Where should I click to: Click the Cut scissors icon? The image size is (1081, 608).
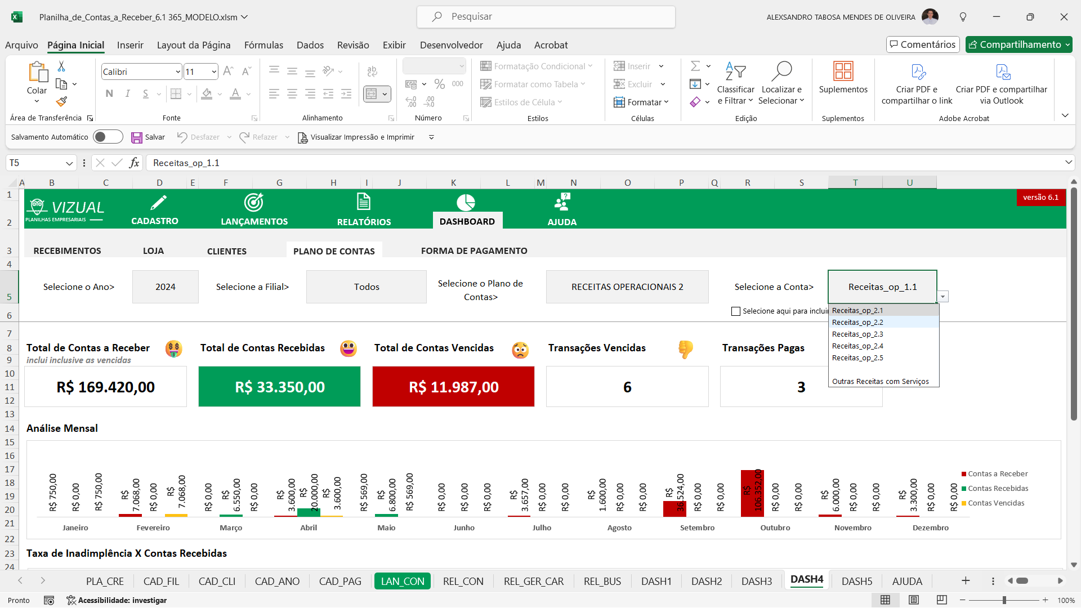click(61, 66)
